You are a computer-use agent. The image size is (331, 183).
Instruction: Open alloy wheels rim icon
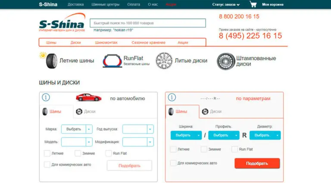click(164, 61)
